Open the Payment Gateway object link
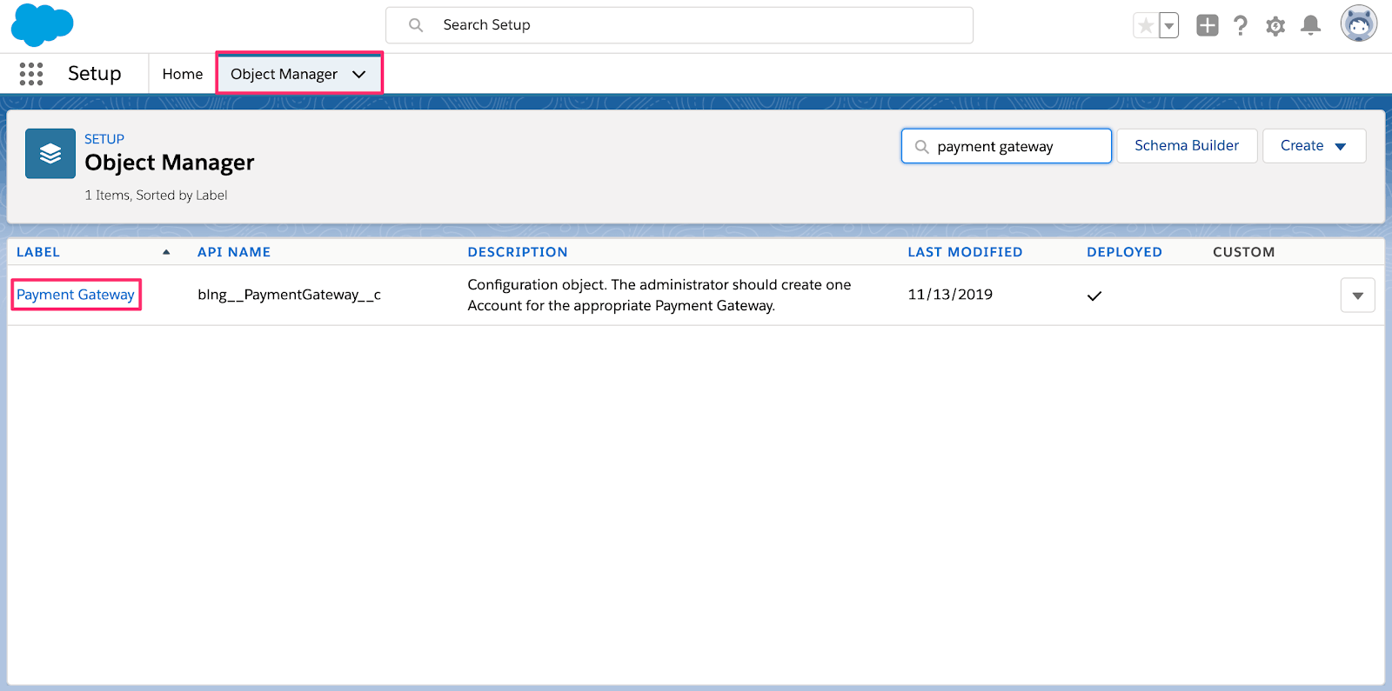 click(x=76, y=295)
